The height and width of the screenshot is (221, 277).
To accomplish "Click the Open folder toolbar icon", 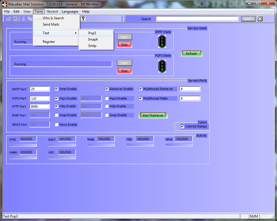I will tap(8, 18).
